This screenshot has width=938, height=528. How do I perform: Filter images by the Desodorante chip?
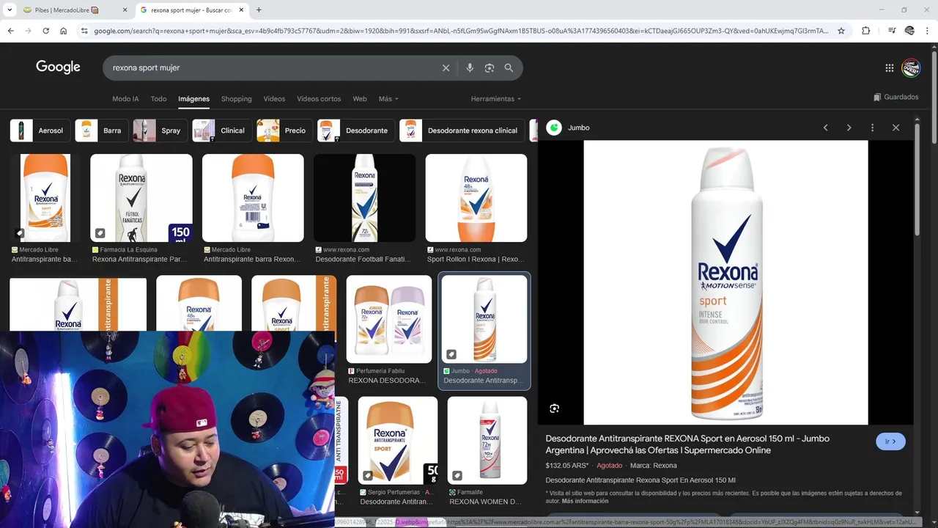pyautogui.click(x=356, y=131)
